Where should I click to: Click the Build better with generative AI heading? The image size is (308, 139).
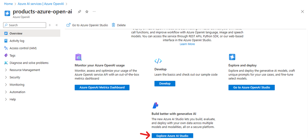(x=174, y=114)
